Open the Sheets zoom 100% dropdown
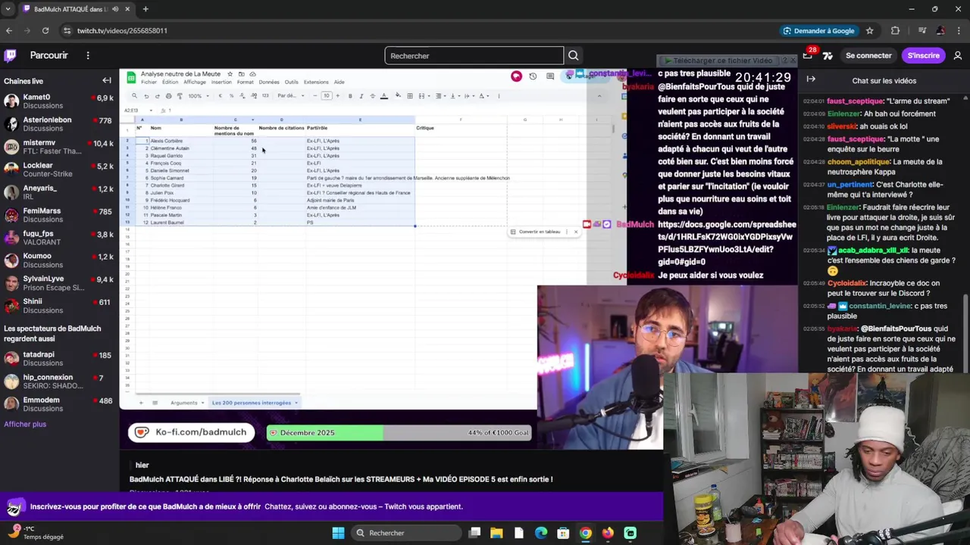 tap(199, 96)
